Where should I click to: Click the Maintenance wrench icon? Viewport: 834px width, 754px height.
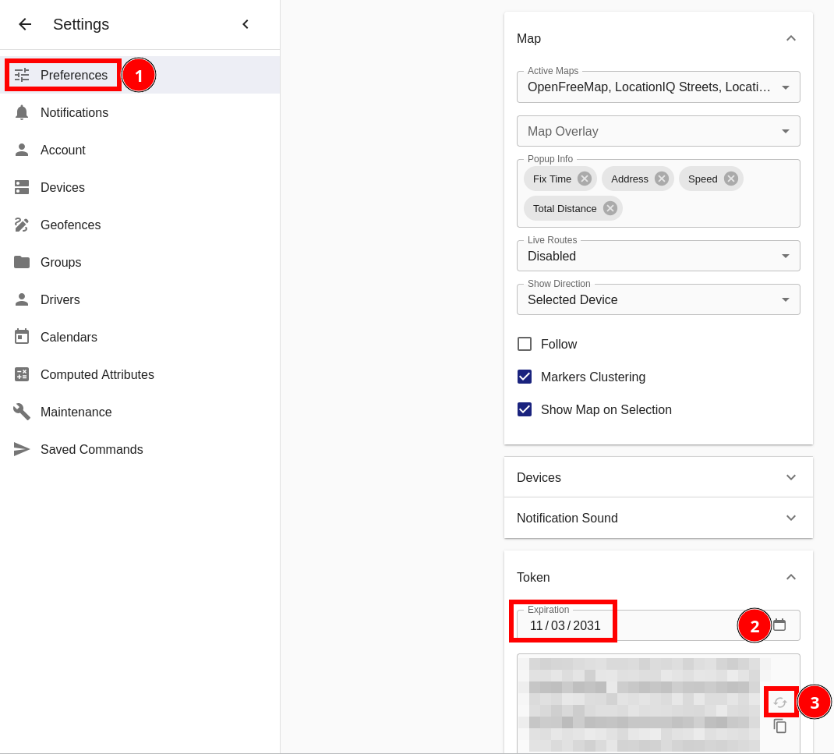(22, 412)
